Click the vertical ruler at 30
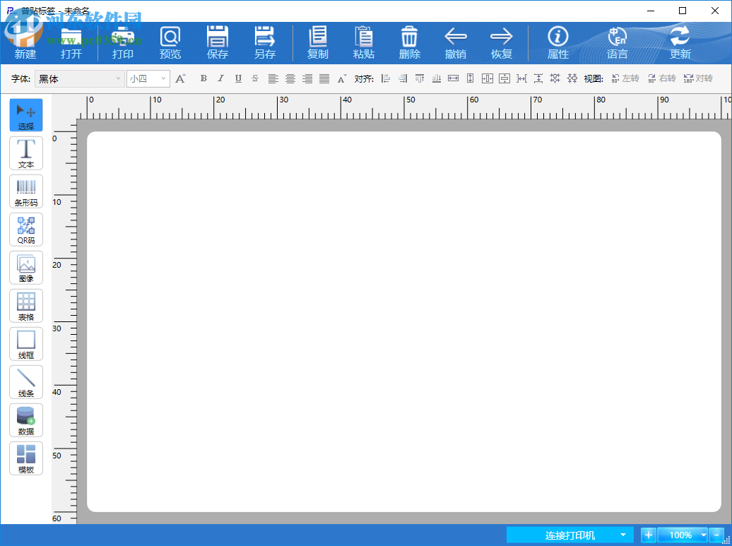 [57, 328]
